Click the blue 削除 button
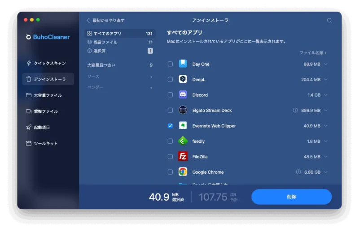Image resolution: width=359 pixels, height=232 pixels. coord(291,197)
